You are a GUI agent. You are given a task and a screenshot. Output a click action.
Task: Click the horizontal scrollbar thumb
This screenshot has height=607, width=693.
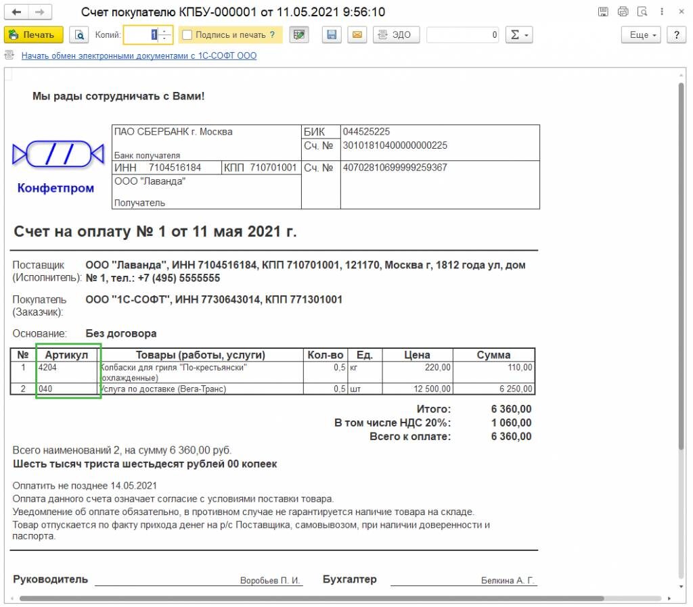[x=311, y=599]
